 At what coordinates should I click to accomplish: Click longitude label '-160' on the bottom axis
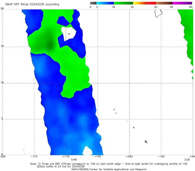point(129,157)
